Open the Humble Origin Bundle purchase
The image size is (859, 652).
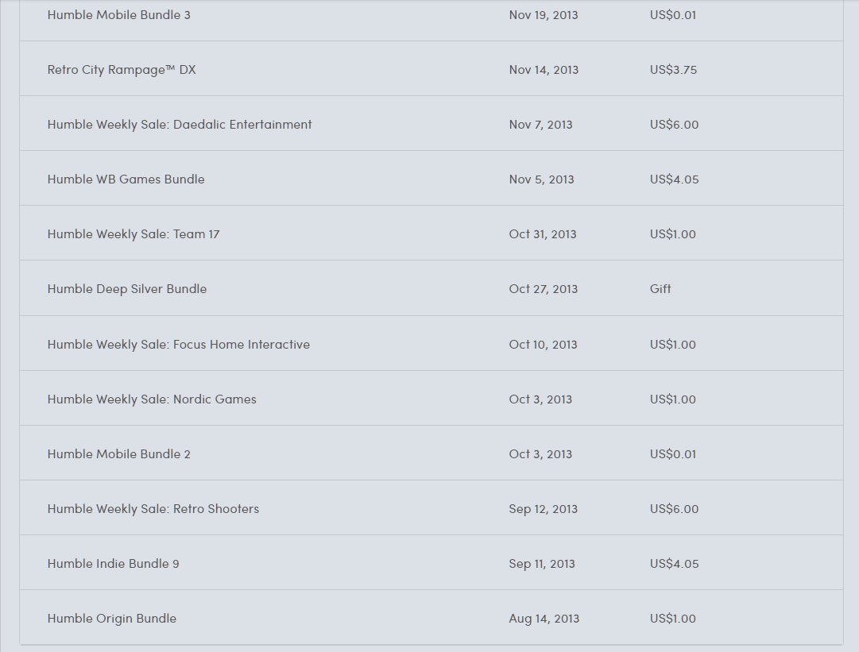click(x=112, y=619)
